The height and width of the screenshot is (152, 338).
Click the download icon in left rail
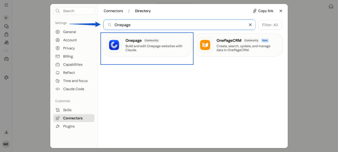(6, 132)
